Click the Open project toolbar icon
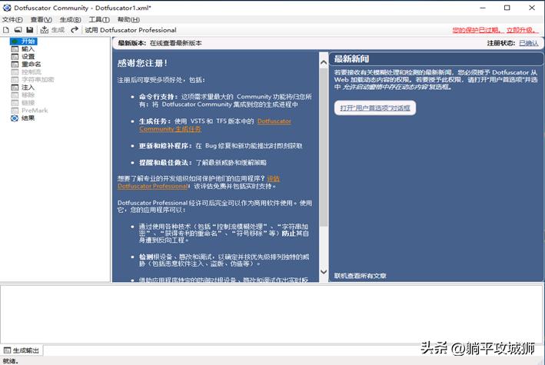The height and width of the screenshot is (365, 545). (x=18, y=30)
